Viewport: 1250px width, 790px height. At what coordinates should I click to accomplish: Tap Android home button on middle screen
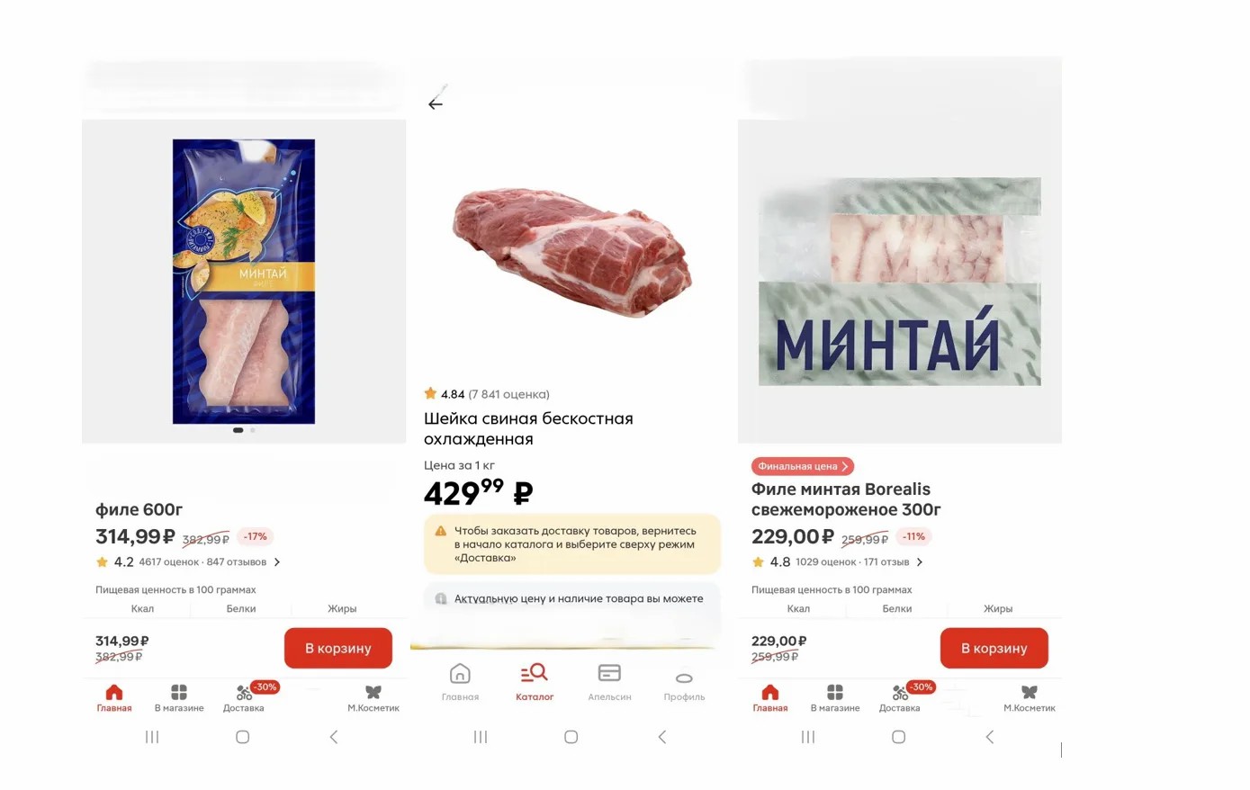click(x=571, y=737)
